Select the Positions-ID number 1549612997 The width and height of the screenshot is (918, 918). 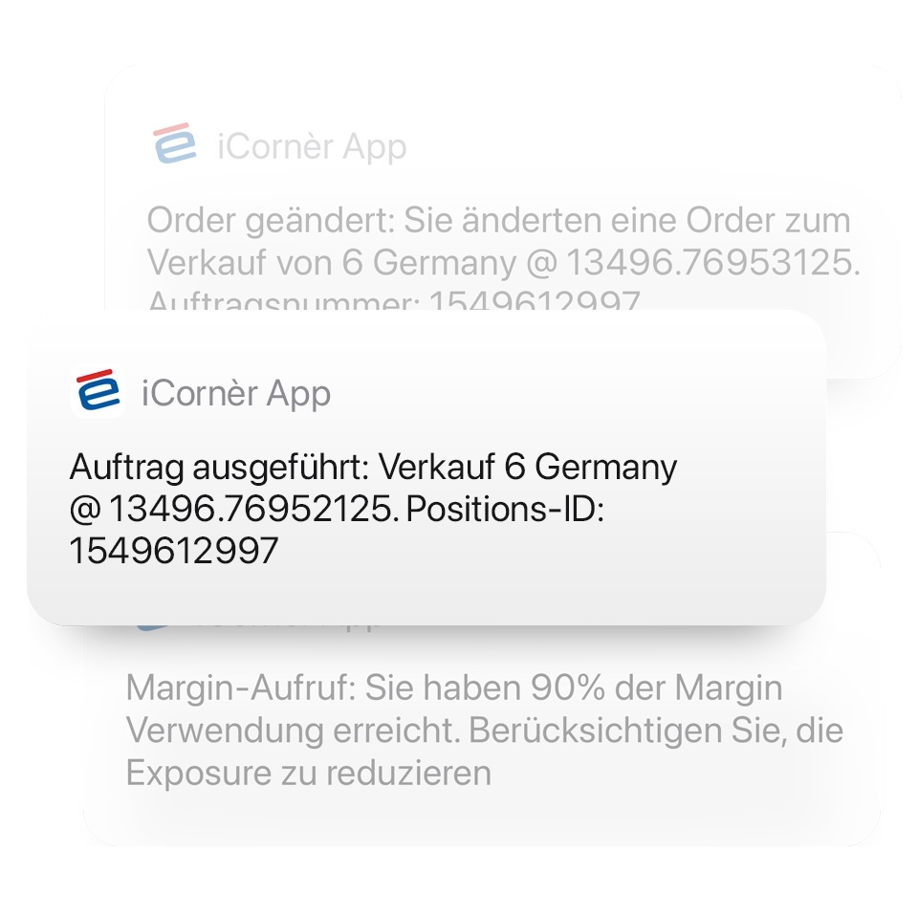(174, 551)
